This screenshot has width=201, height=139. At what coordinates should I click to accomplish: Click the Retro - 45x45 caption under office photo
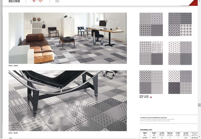(x=13, y=66)
